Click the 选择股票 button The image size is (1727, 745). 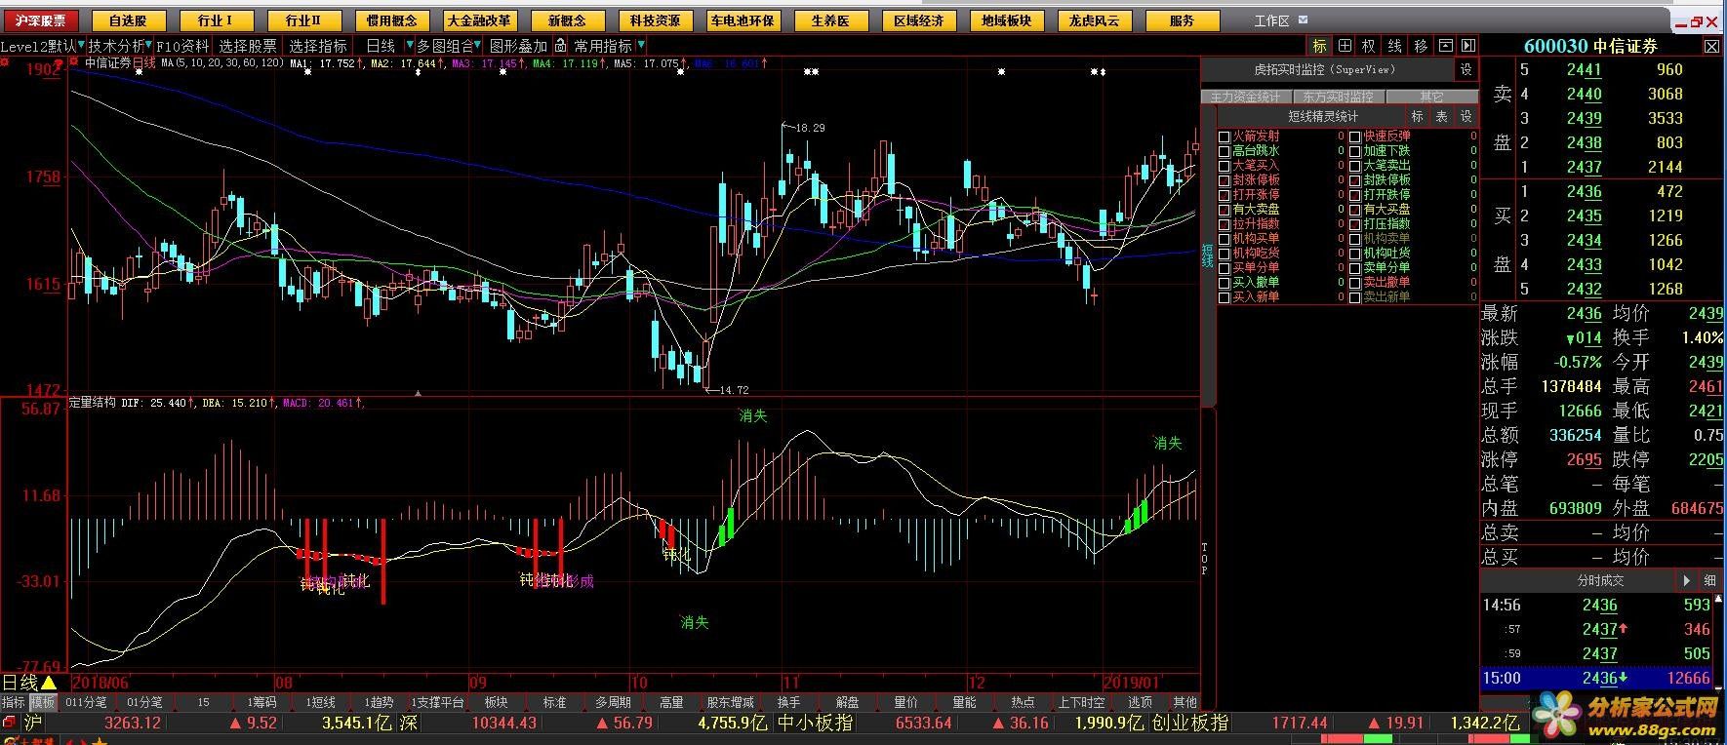click(x=247, y=46)
